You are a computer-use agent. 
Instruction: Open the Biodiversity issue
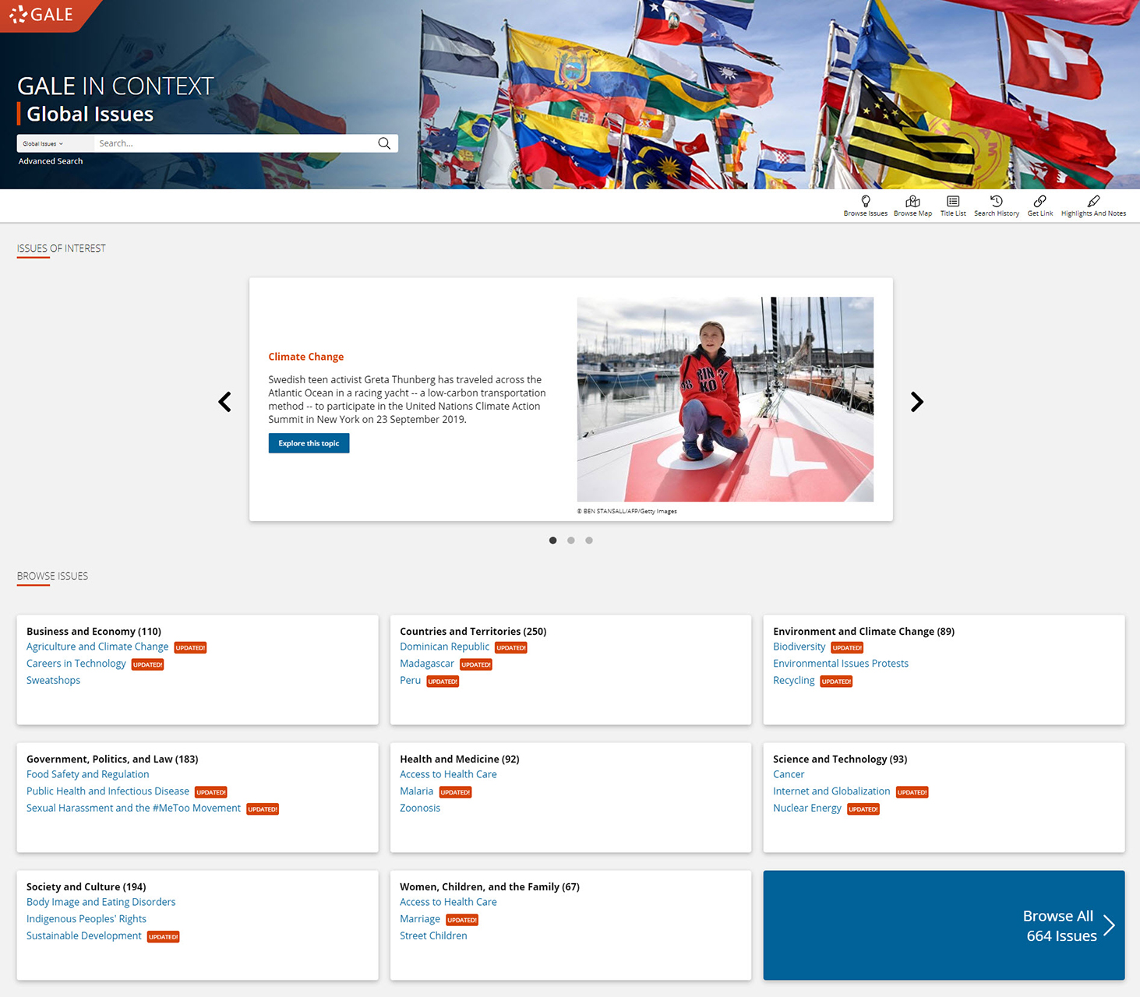pos(799,646)
